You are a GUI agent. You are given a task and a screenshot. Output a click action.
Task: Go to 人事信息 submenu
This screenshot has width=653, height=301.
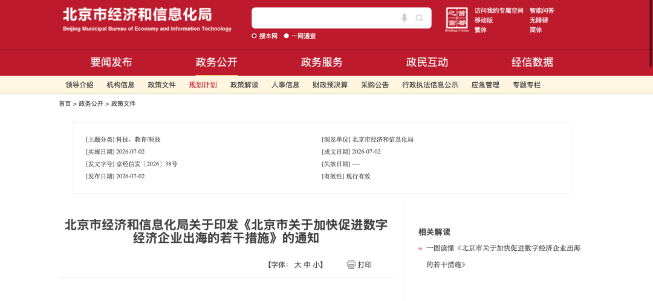point(285,85)
